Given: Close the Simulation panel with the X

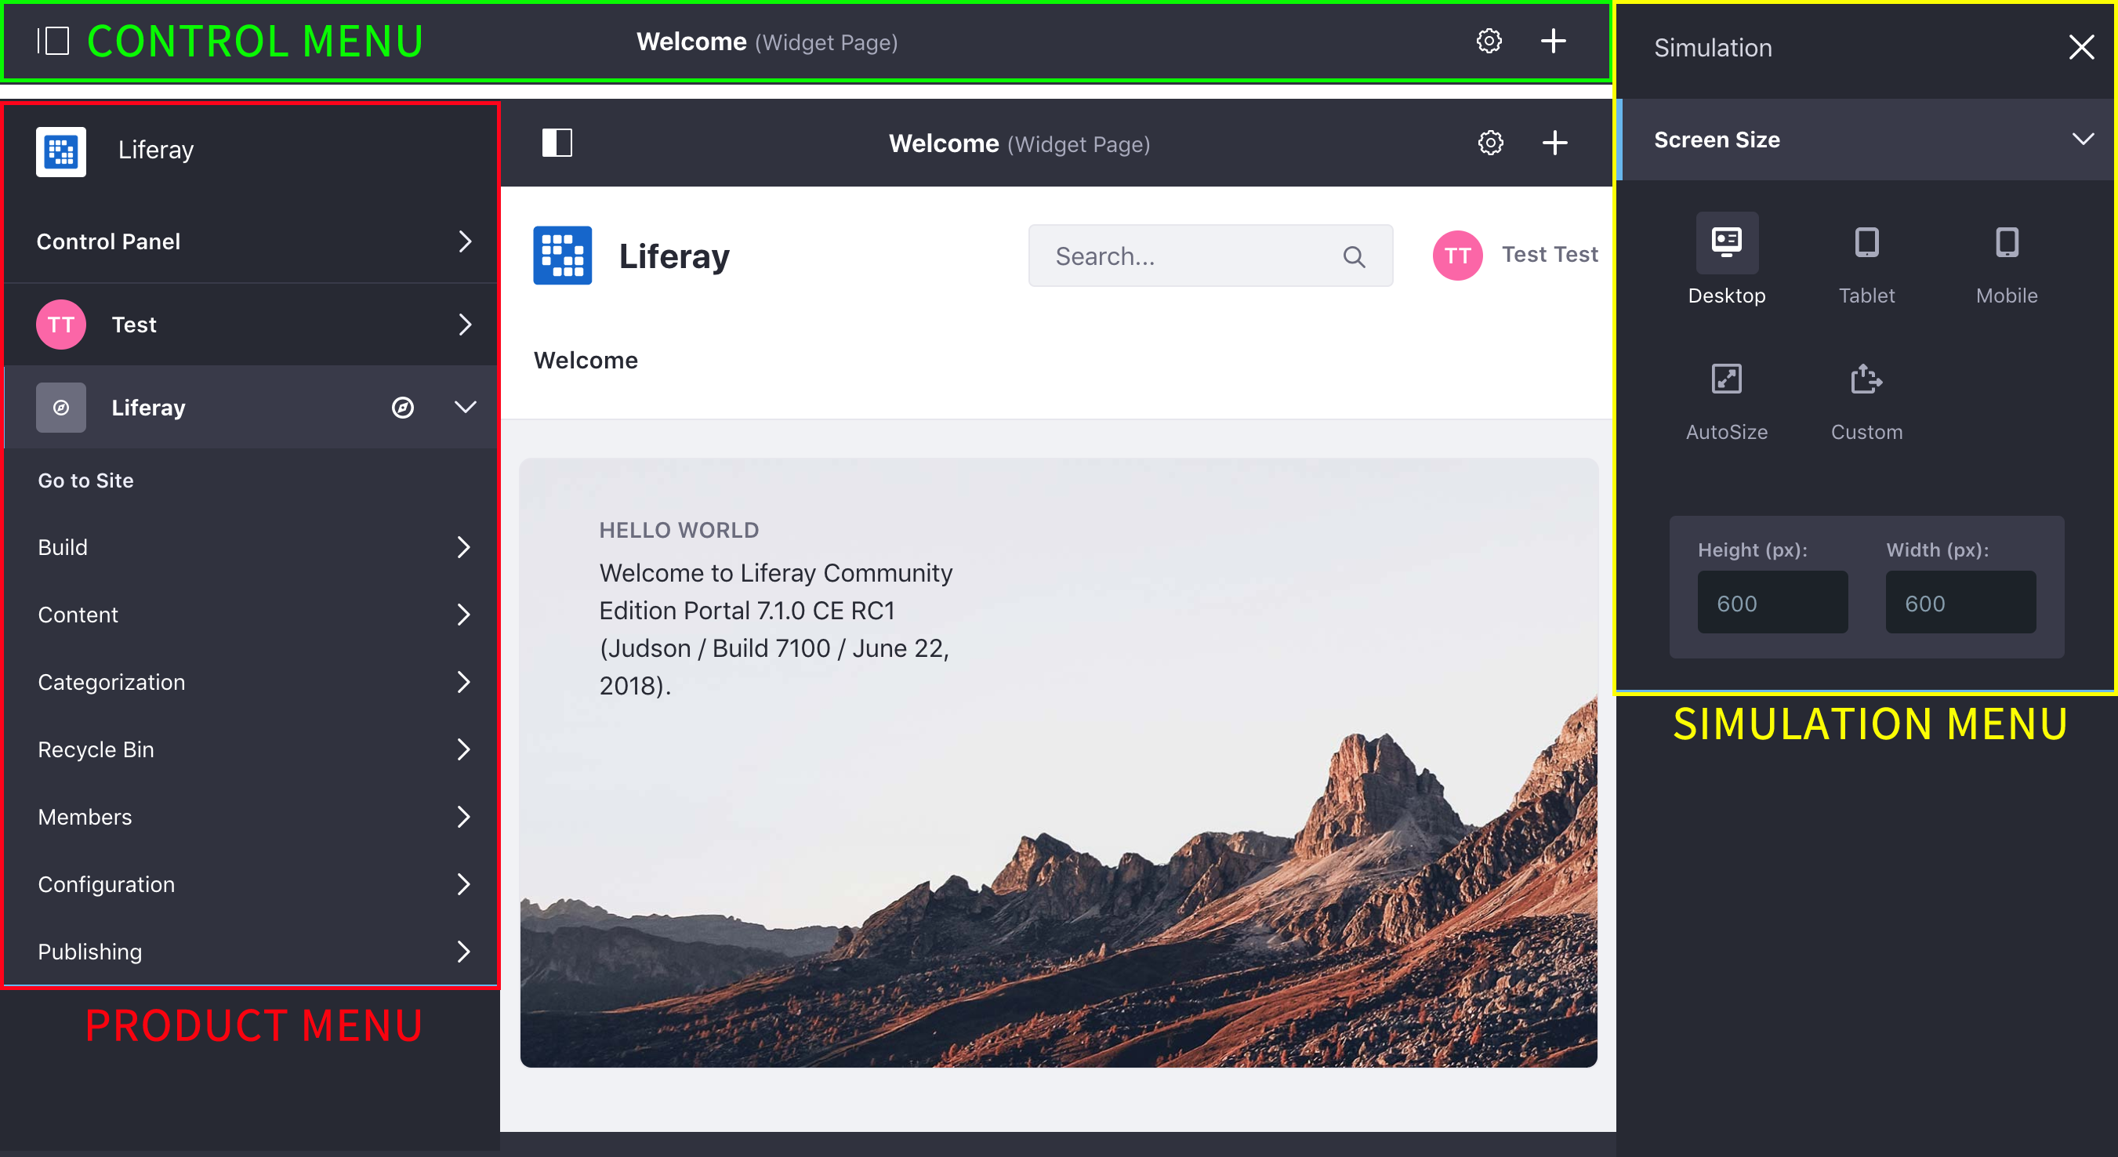Looking at the screenshot, I should pos(2081,48).
